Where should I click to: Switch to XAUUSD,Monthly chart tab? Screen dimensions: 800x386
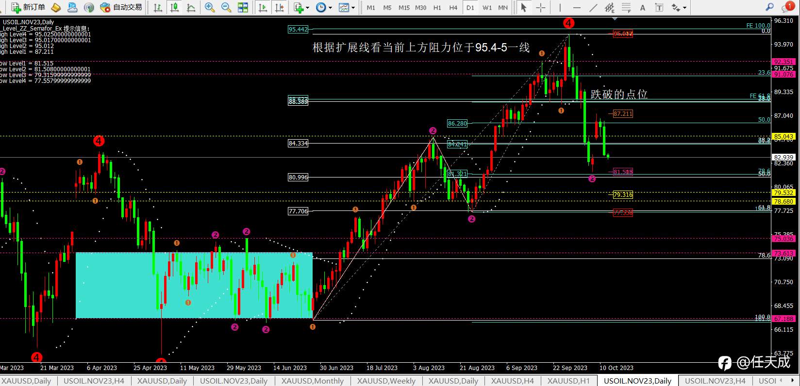click(312, 381)
